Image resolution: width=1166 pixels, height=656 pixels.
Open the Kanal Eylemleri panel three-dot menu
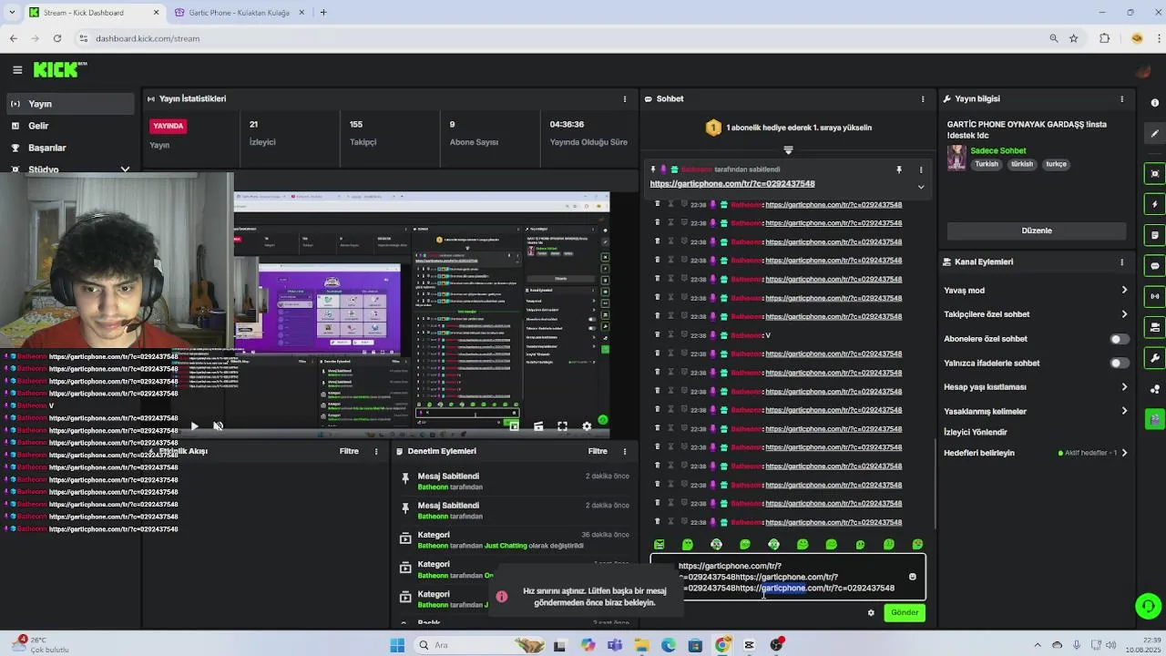(x=1122, y=261)
